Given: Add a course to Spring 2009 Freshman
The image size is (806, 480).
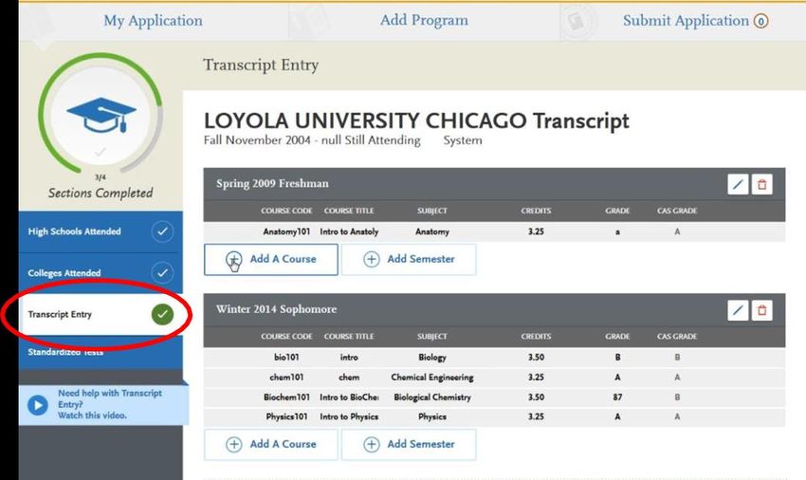Looking at the screenshot, I should pyautogui.click(x=271, y=259).
